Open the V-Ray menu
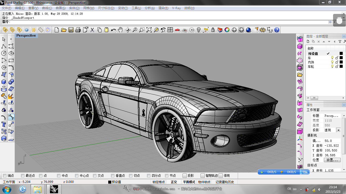Viewport: 346px width, 194px height. pyautogui.click(x=176, y=8)
